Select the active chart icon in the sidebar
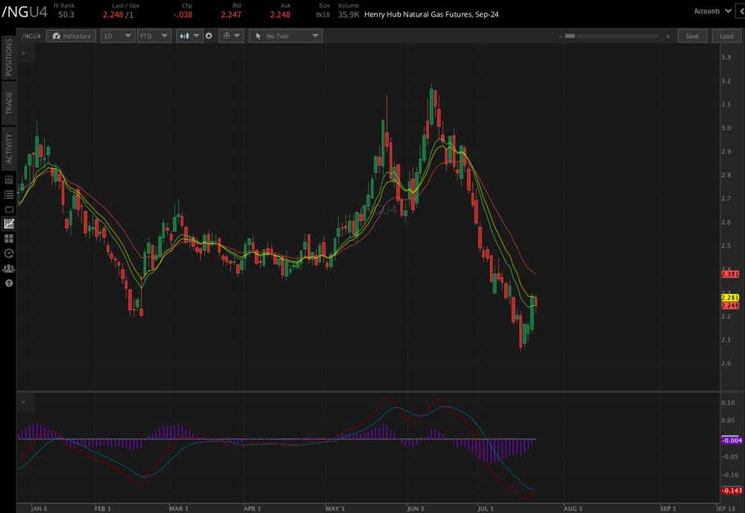 point(10,224)
